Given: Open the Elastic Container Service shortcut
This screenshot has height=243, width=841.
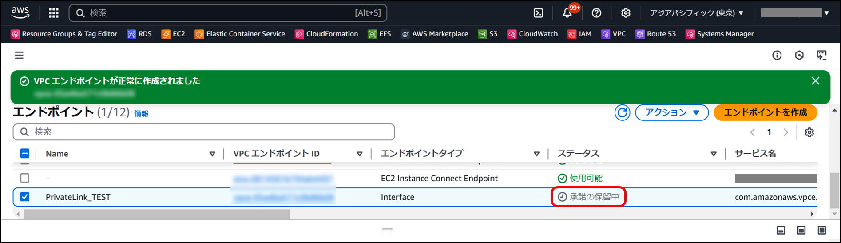Looking at the screenshot, I should tap(240, 34).
